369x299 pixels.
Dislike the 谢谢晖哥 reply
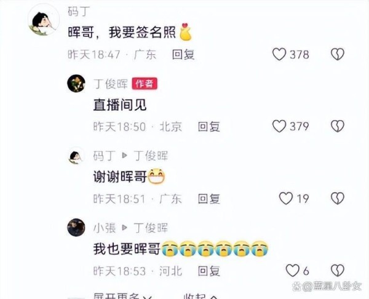338,198
